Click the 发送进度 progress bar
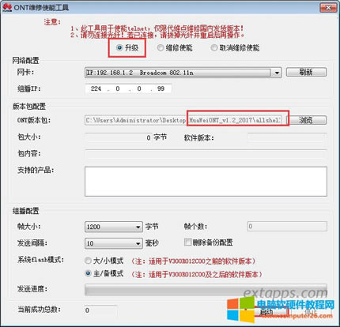This screenshot has height=327, width=340. click(x=206, y=289)
